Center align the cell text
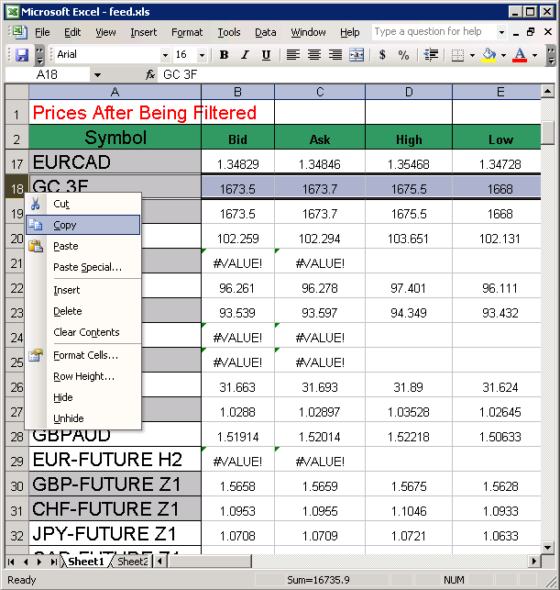 click(314, 55)
